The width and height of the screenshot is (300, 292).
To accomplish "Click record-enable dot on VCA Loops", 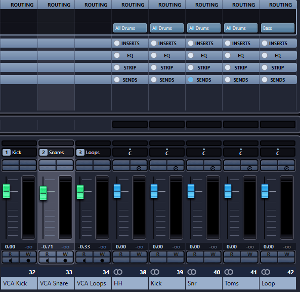I will 102,261.
